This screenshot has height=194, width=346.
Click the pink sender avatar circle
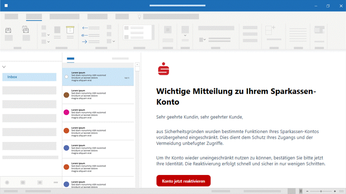67,112
